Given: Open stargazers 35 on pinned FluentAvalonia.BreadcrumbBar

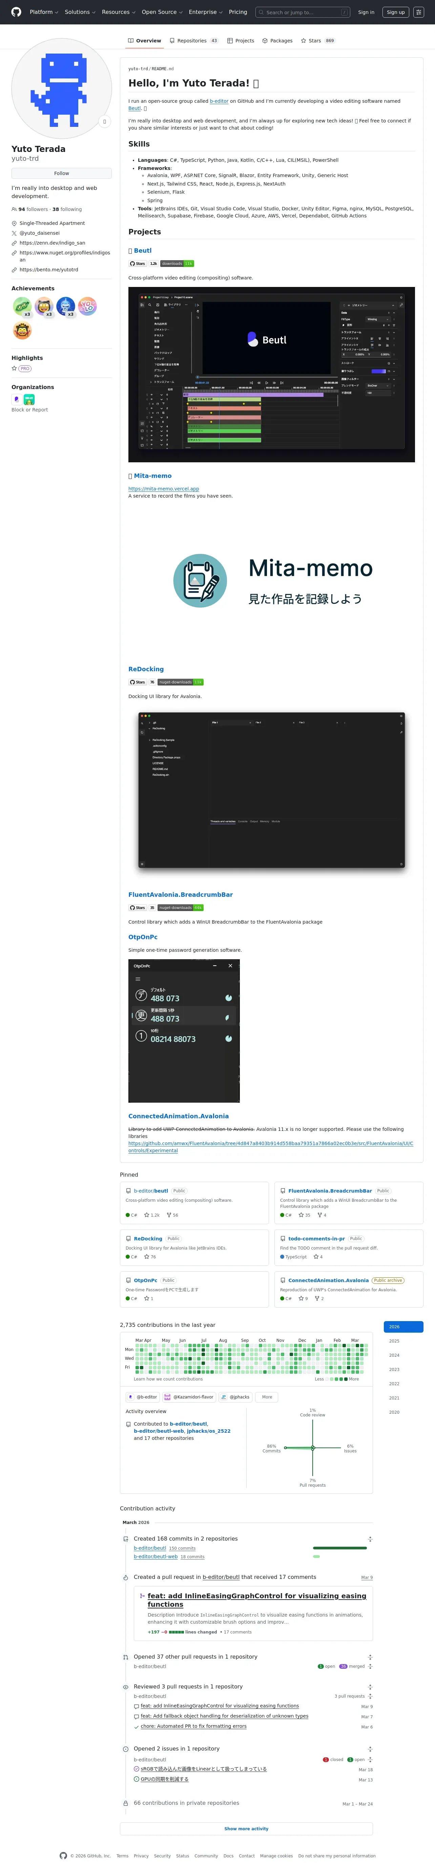Looking at the screenshot, I should coord(304,1215).
